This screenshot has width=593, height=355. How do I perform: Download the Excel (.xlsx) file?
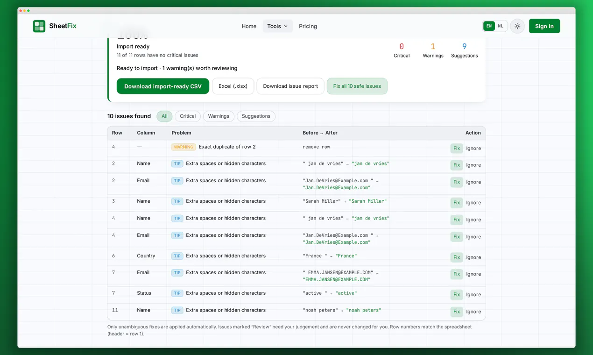[233, 86]
